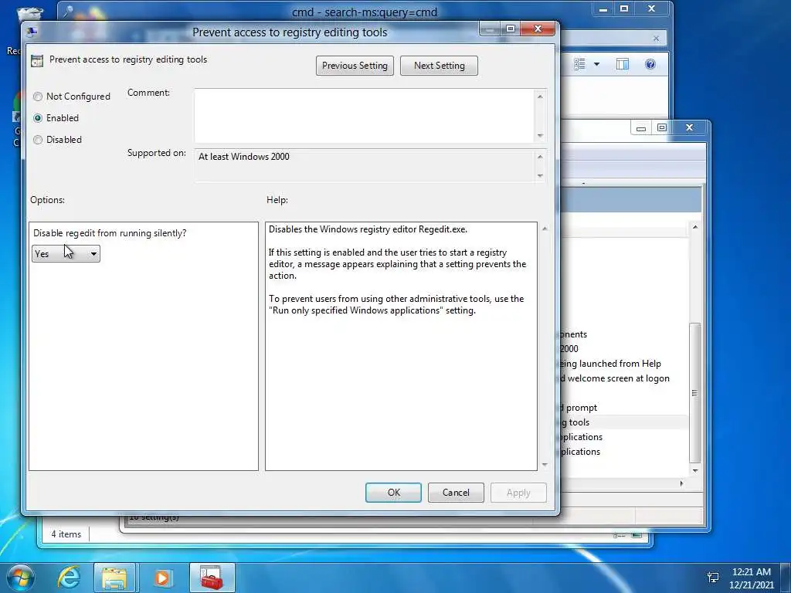Click the network tray icon

tap(713, 578)
